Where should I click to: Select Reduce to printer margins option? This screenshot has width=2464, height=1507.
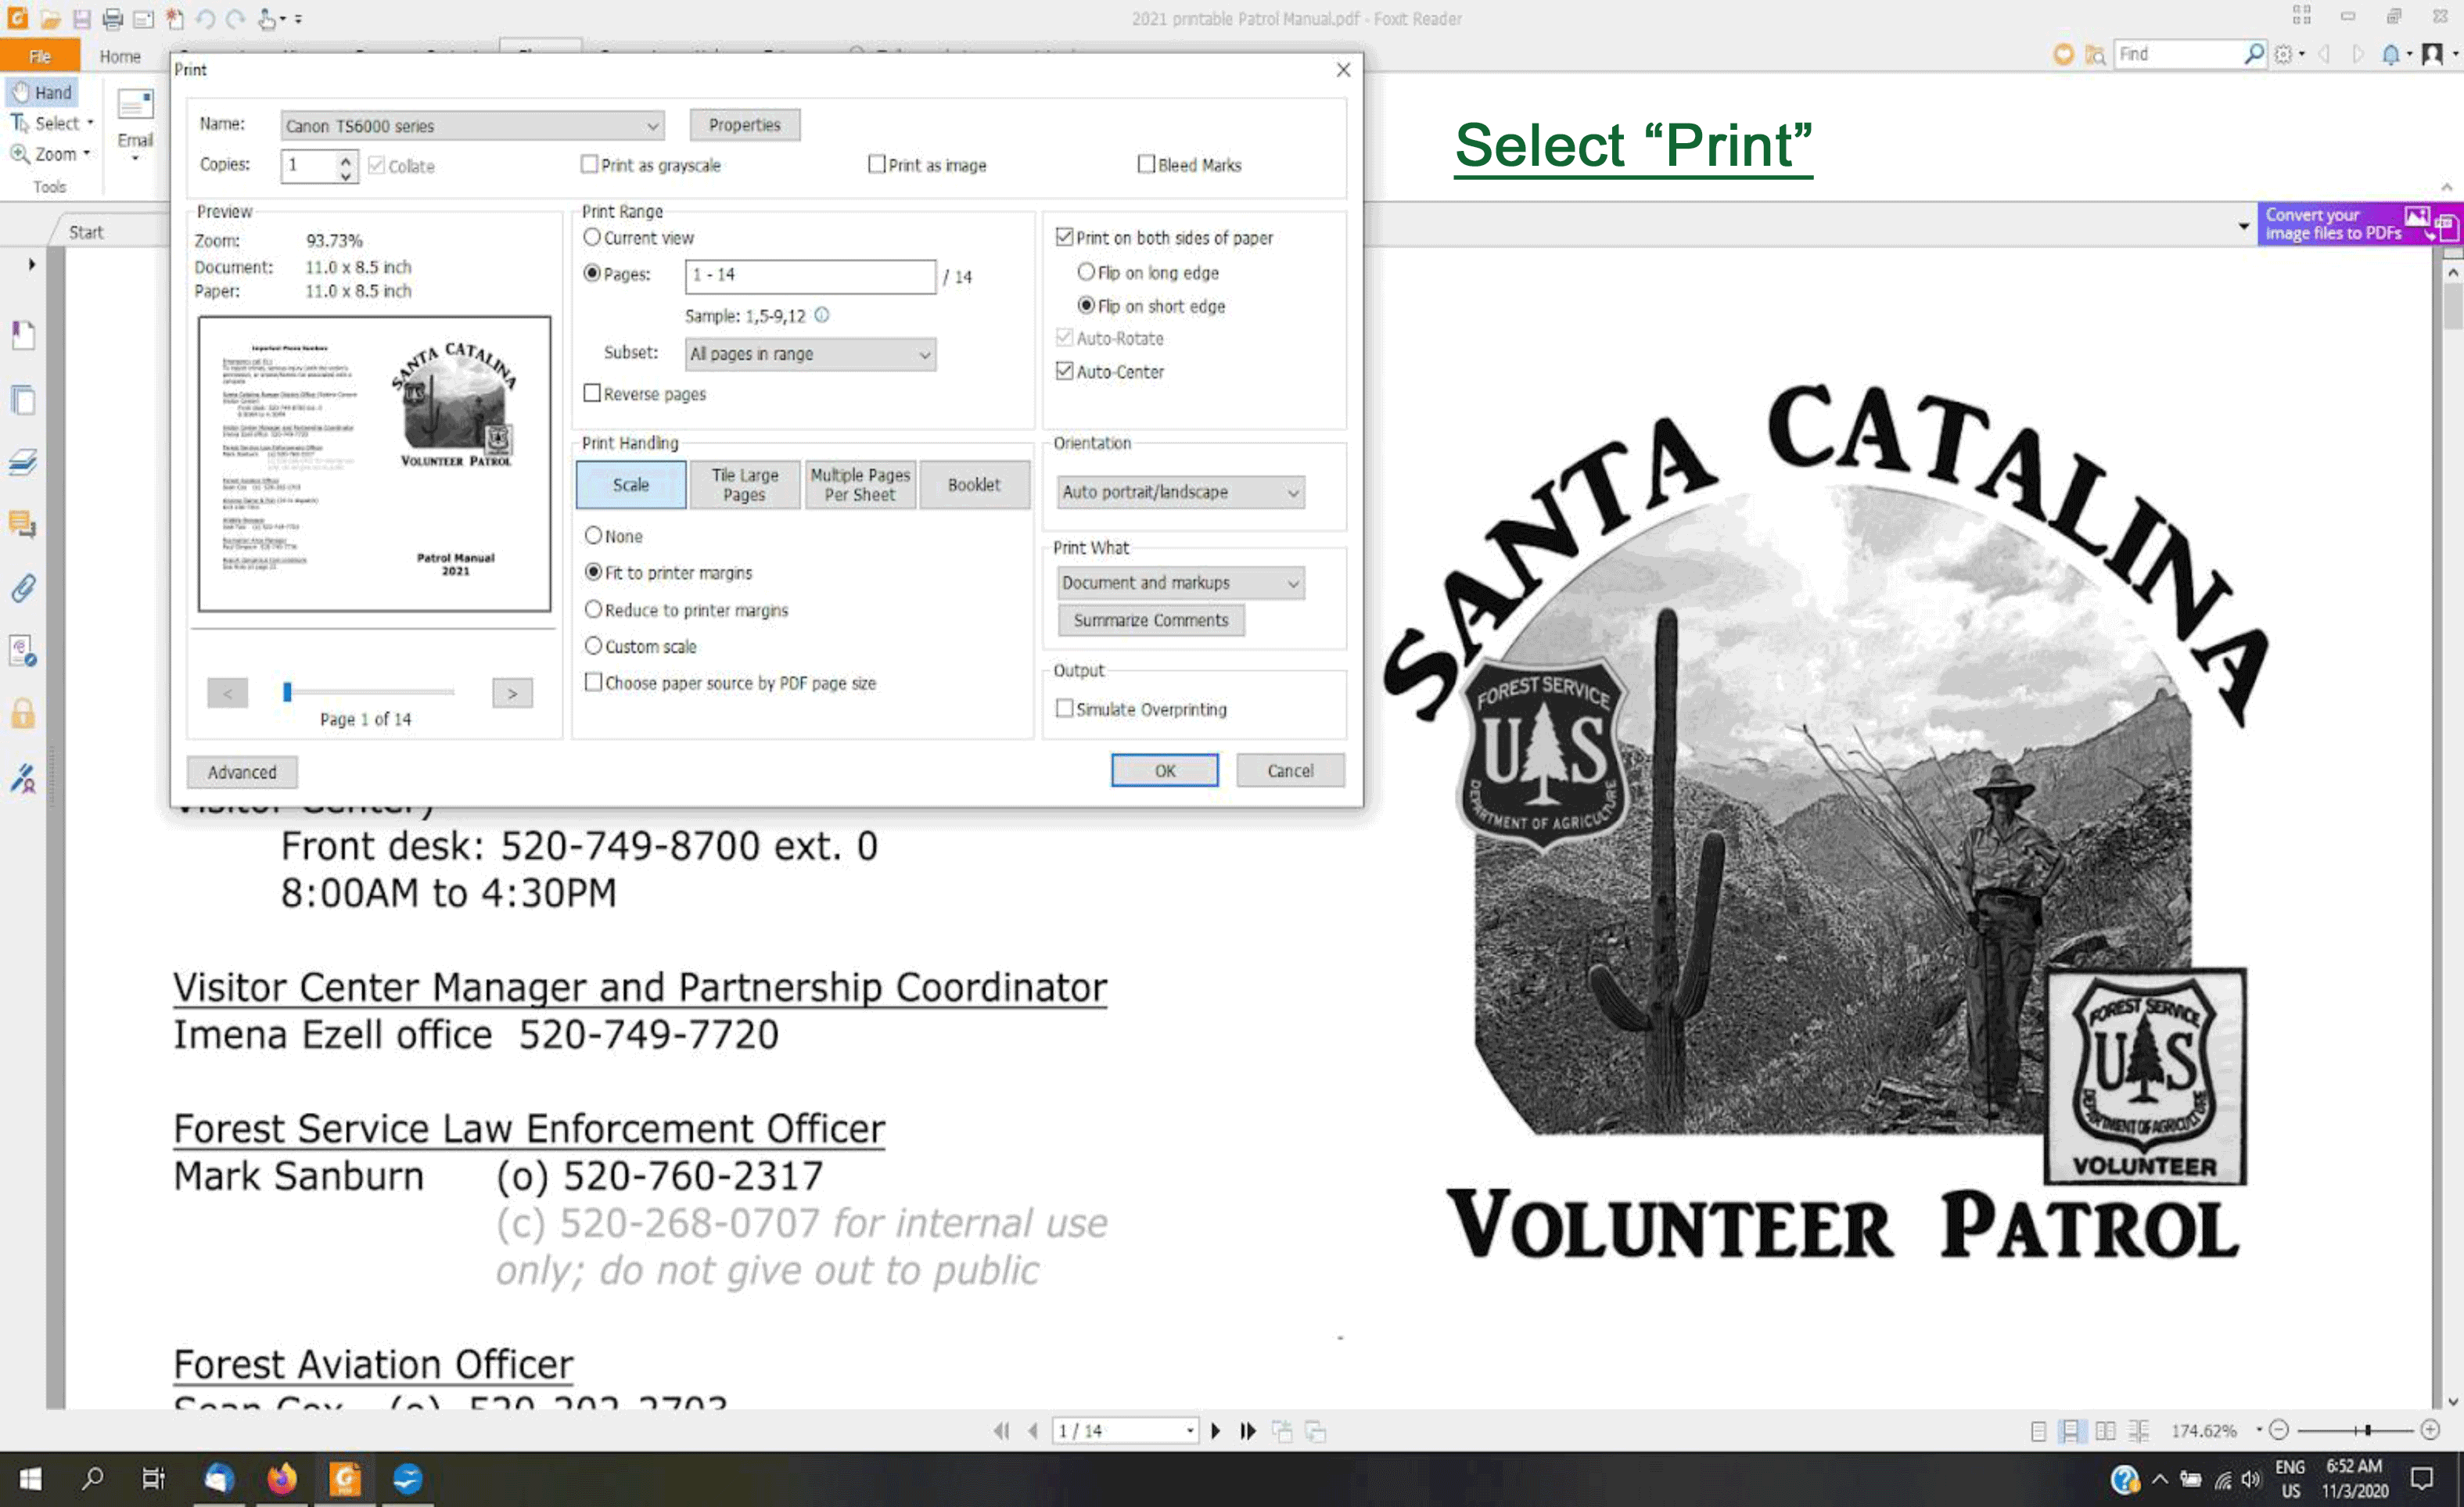click(x=593, y=609)
